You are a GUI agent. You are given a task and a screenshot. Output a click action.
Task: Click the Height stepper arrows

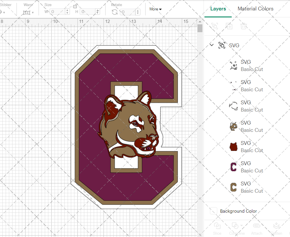pyautogui.click(x=98, y=12)
